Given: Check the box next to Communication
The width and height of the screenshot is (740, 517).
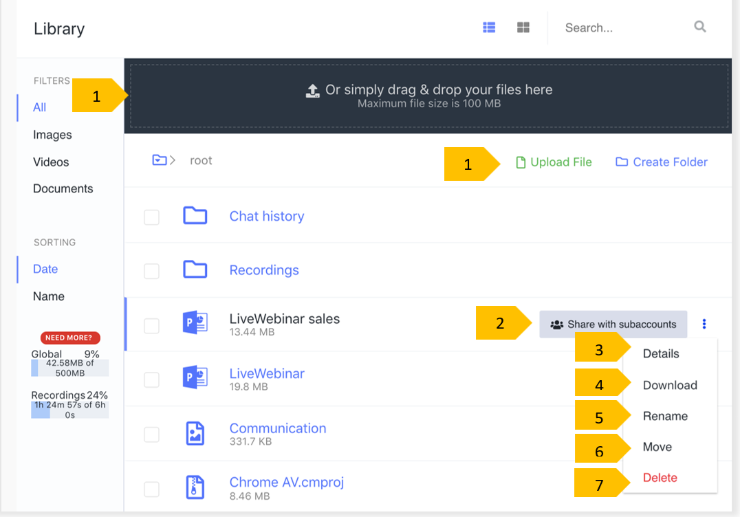Looking at the screenshot, I should [x=151, y=434].
